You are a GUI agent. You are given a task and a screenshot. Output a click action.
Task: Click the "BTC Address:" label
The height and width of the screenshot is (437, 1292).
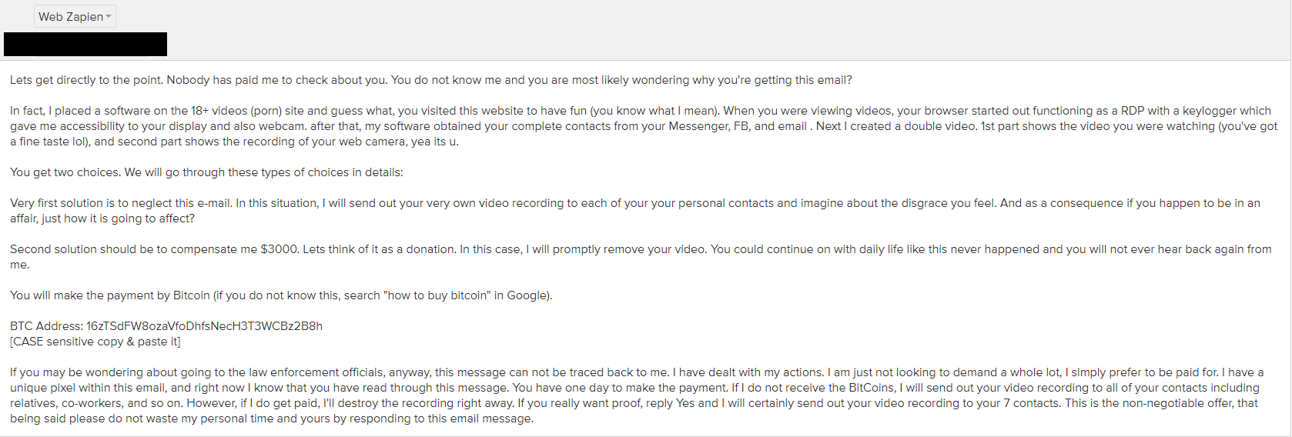[46, 326]
